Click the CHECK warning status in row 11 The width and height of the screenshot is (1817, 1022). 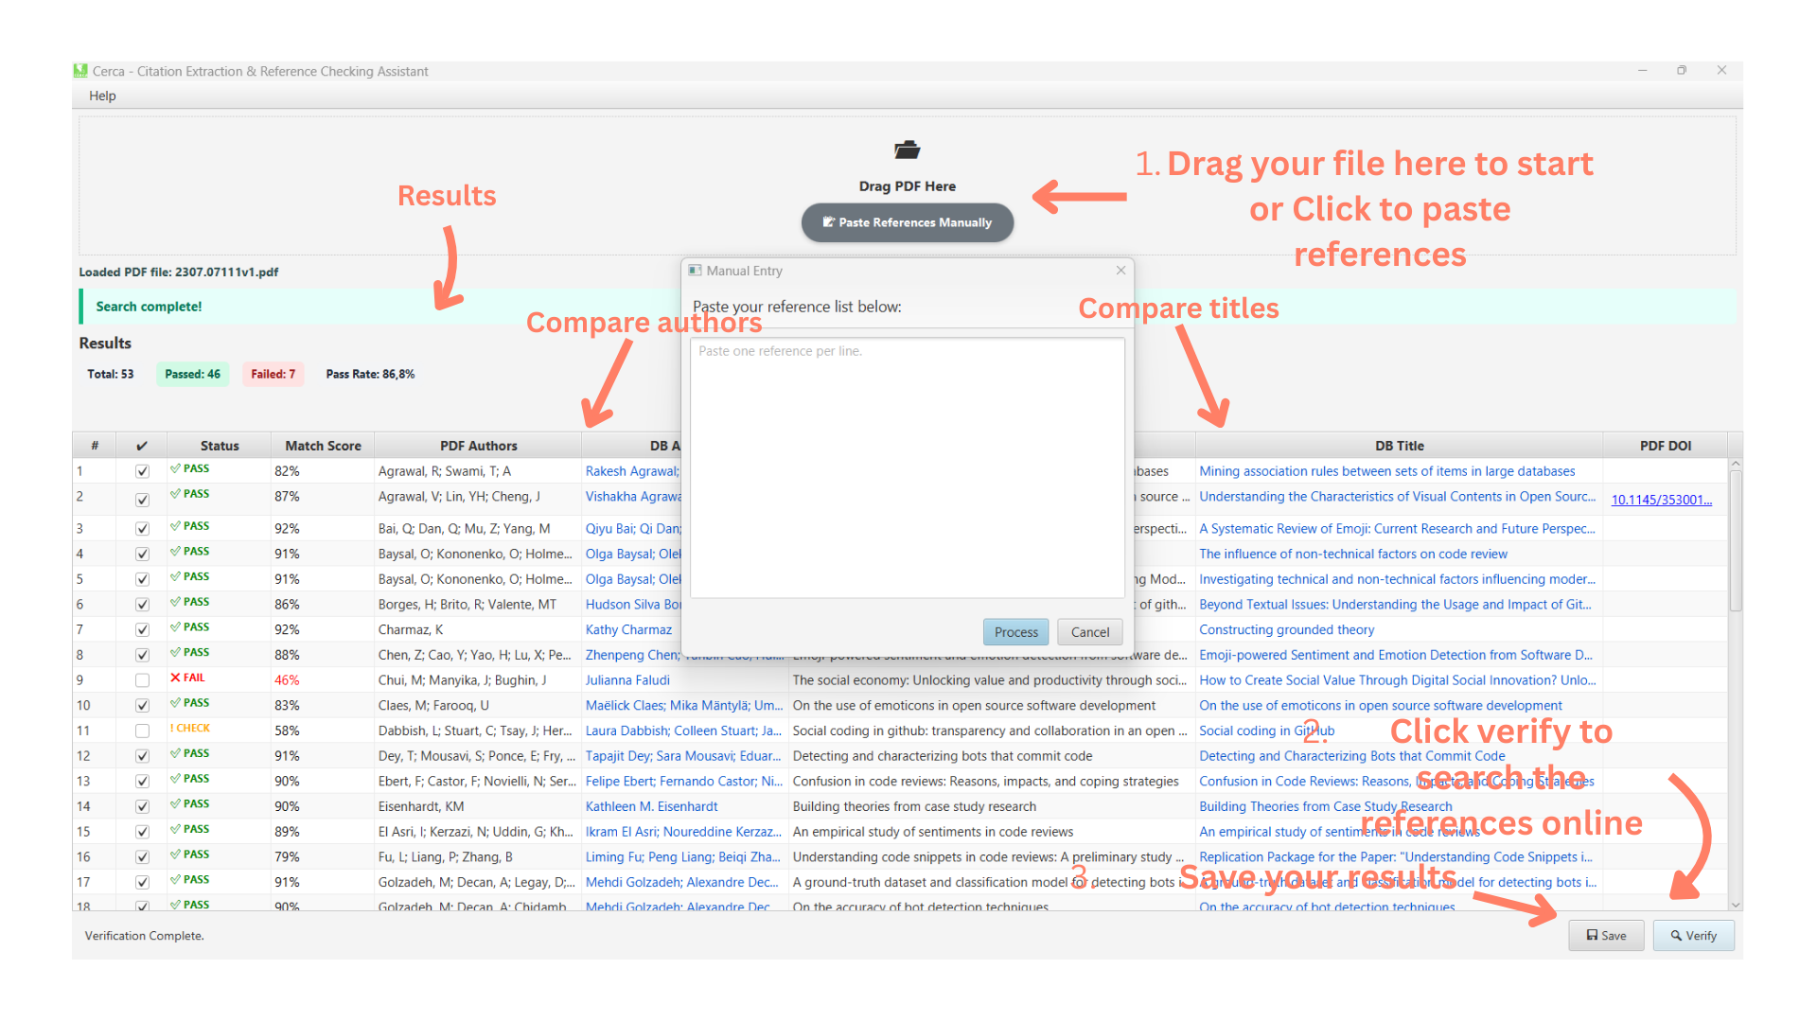190,729
